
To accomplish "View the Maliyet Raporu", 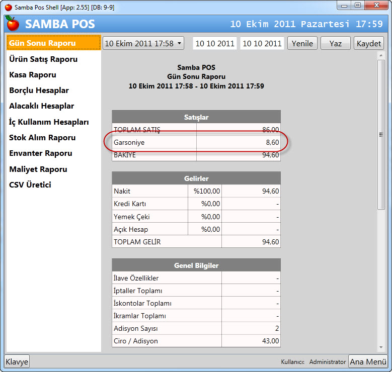I will pyautogui.click(x=38, y=169).
